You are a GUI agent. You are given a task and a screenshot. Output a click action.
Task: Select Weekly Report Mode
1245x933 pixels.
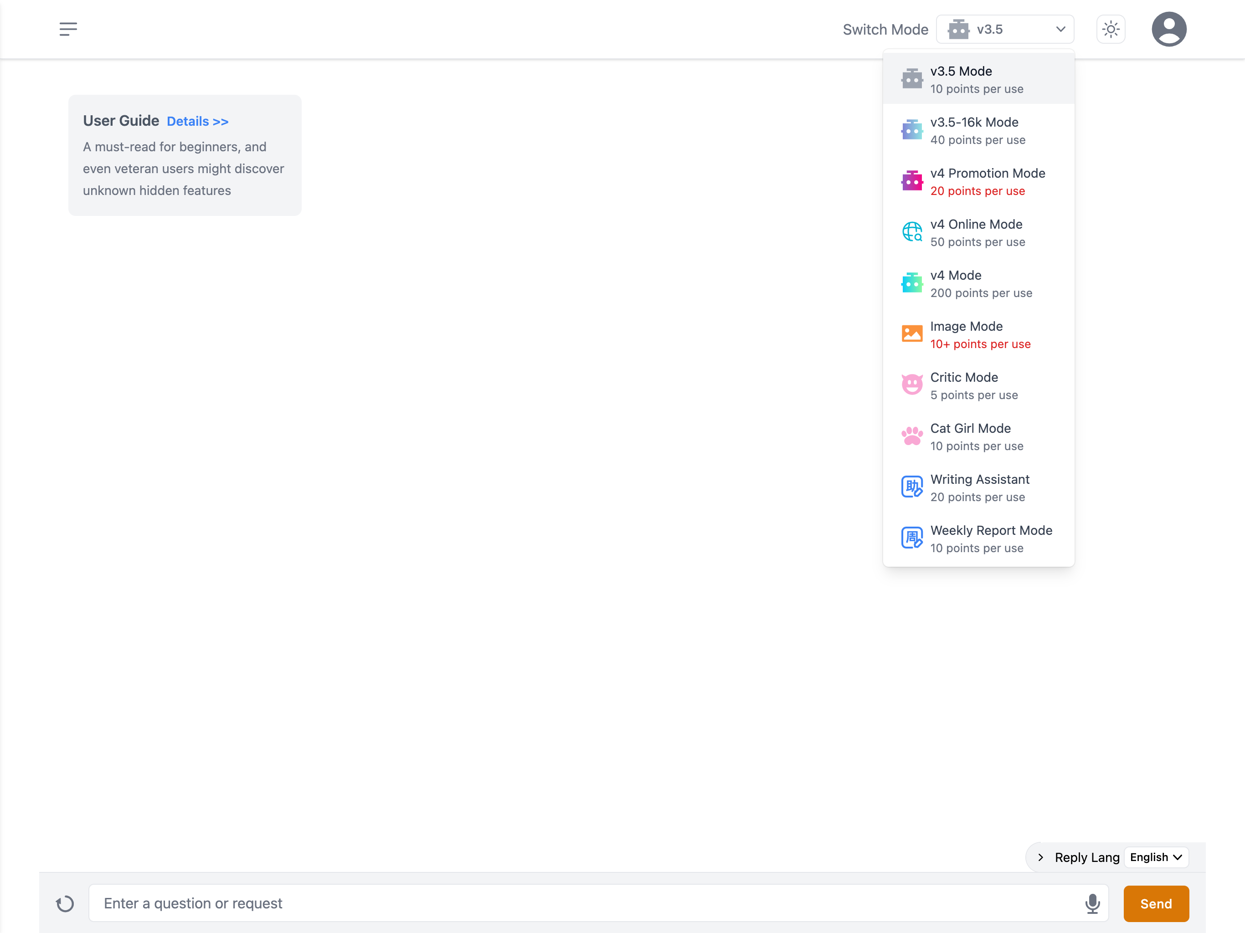[x=978, y=538]
